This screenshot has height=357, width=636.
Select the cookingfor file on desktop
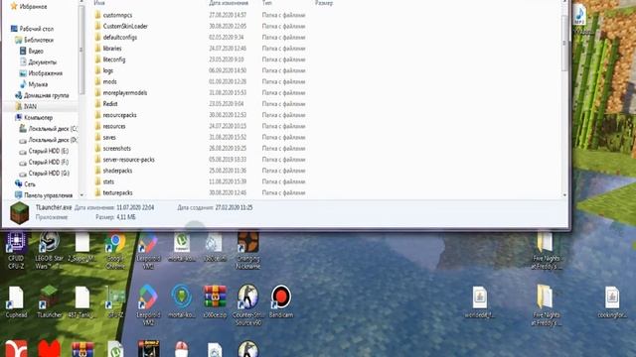point(612,301)
